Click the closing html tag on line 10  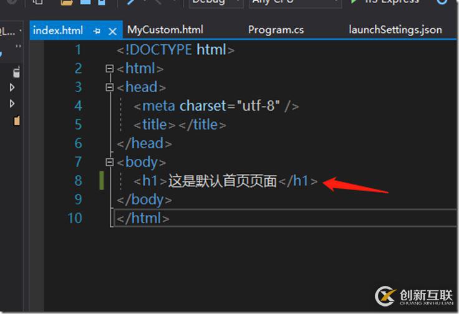(x=143, y=219)
